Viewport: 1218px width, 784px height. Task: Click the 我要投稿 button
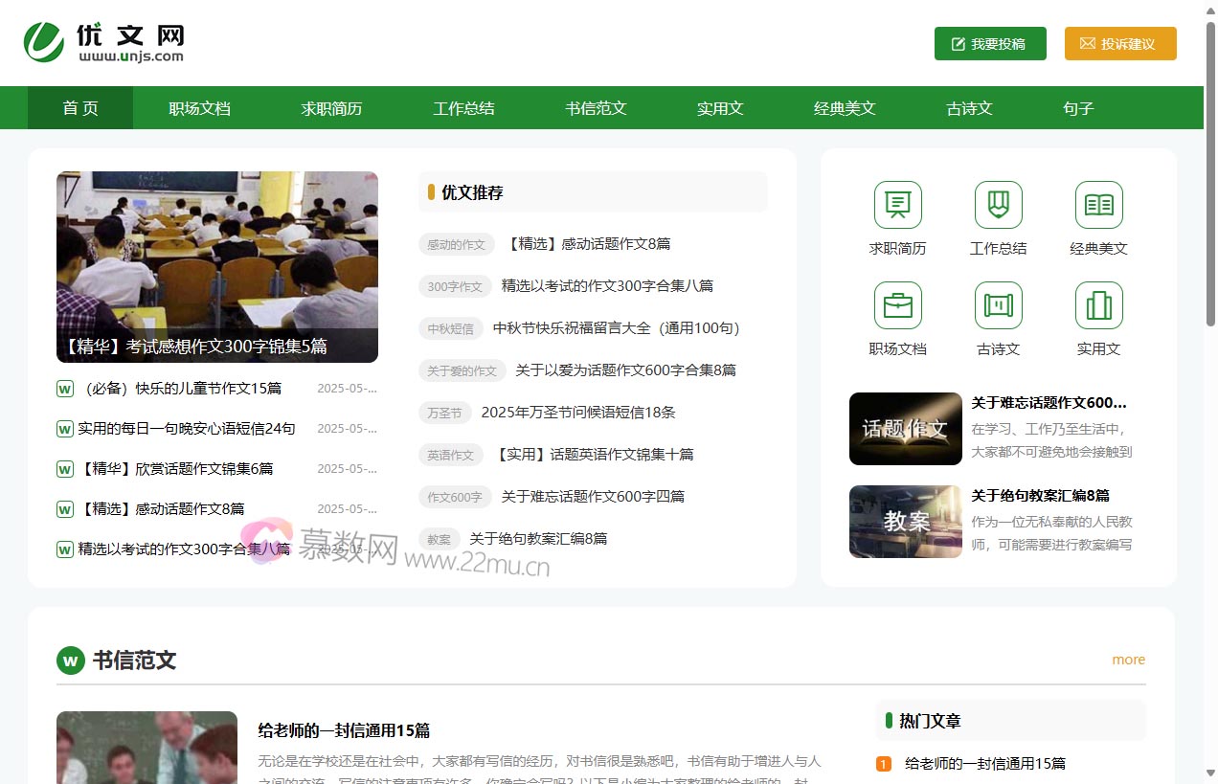tap(990, 43)
